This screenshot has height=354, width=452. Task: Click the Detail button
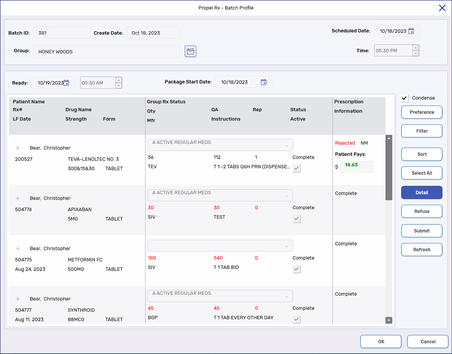[x=422, y=193]
